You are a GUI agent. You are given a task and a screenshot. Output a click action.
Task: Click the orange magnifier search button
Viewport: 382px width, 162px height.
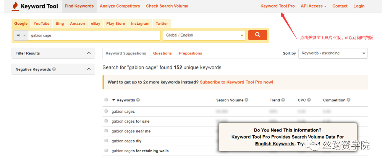click(x=257, y=35)
